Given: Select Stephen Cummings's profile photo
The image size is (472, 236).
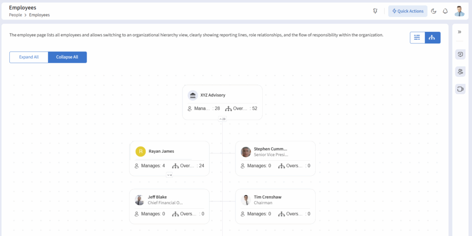Looking at the screenshot, I should 246,152.
